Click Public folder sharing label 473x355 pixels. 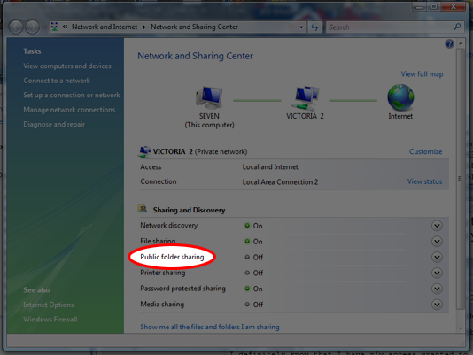(x=172, y=257)
